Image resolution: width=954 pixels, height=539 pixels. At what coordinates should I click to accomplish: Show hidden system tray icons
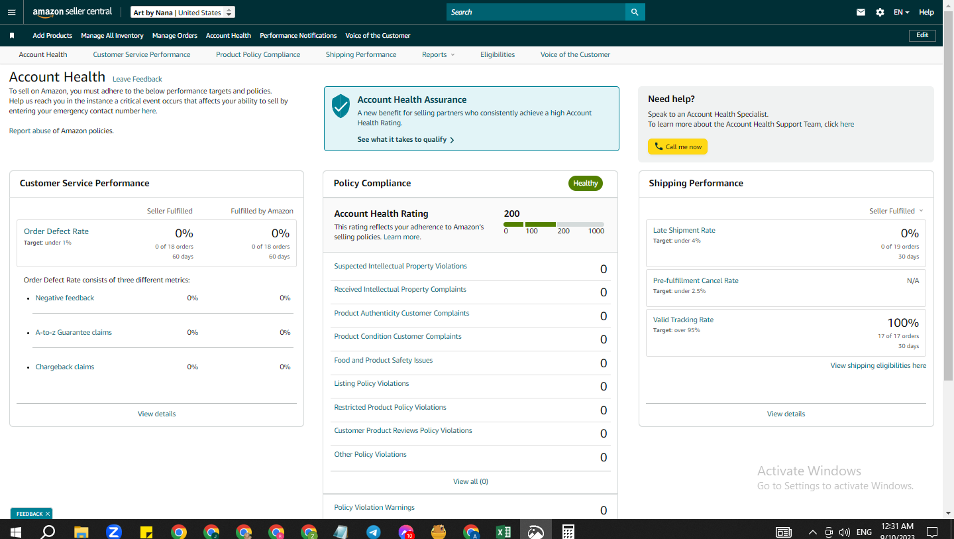tap(813, 532)
